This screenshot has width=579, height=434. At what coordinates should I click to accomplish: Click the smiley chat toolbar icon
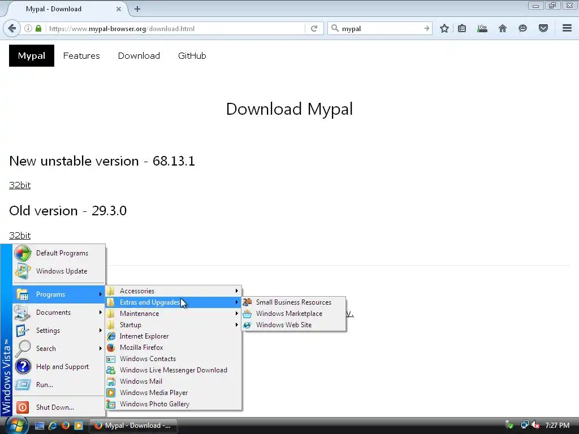(522, 28)
